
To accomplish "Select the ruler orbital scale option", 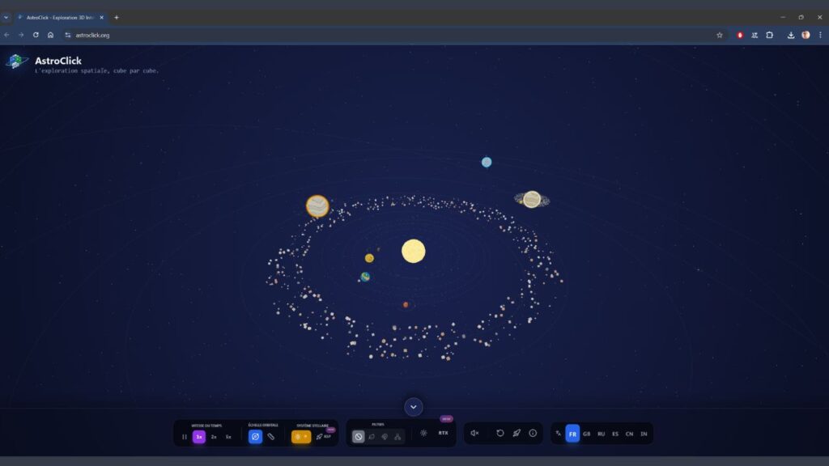I will pyautogui.click(x=271, y=436).
